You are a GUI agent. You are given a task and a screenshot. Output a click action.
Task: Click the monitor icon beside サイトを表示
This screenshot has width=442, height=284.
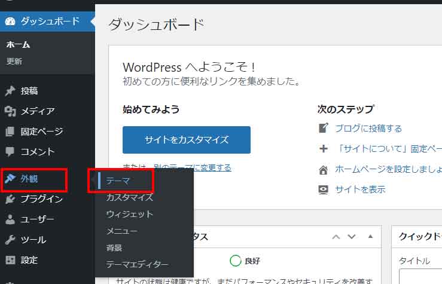click(x=324, y=190)
